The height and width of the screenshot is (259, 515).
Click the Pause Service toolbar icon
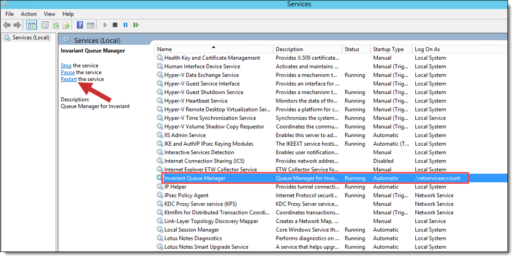coord(126,25)
